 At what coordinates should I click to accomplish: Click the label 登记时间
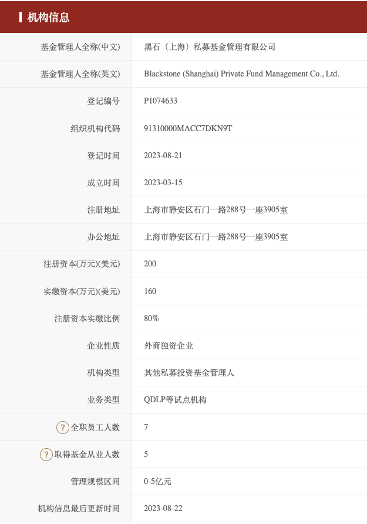[x=103, y=155]
